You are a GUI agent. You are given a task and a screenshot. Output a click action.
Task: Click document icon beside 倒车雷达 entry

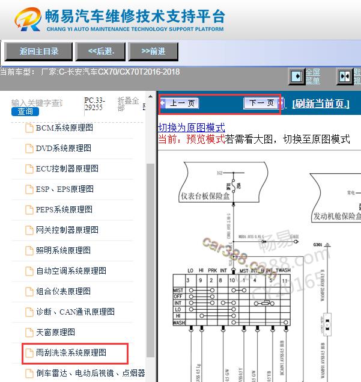[29, 374]
